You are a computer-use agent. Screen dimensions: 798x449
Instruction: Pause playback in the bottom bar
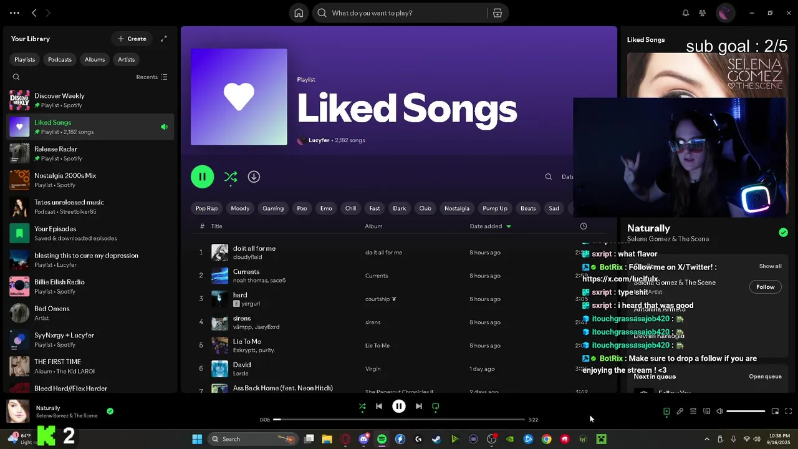pyautogui.click(x=399, y=407)
